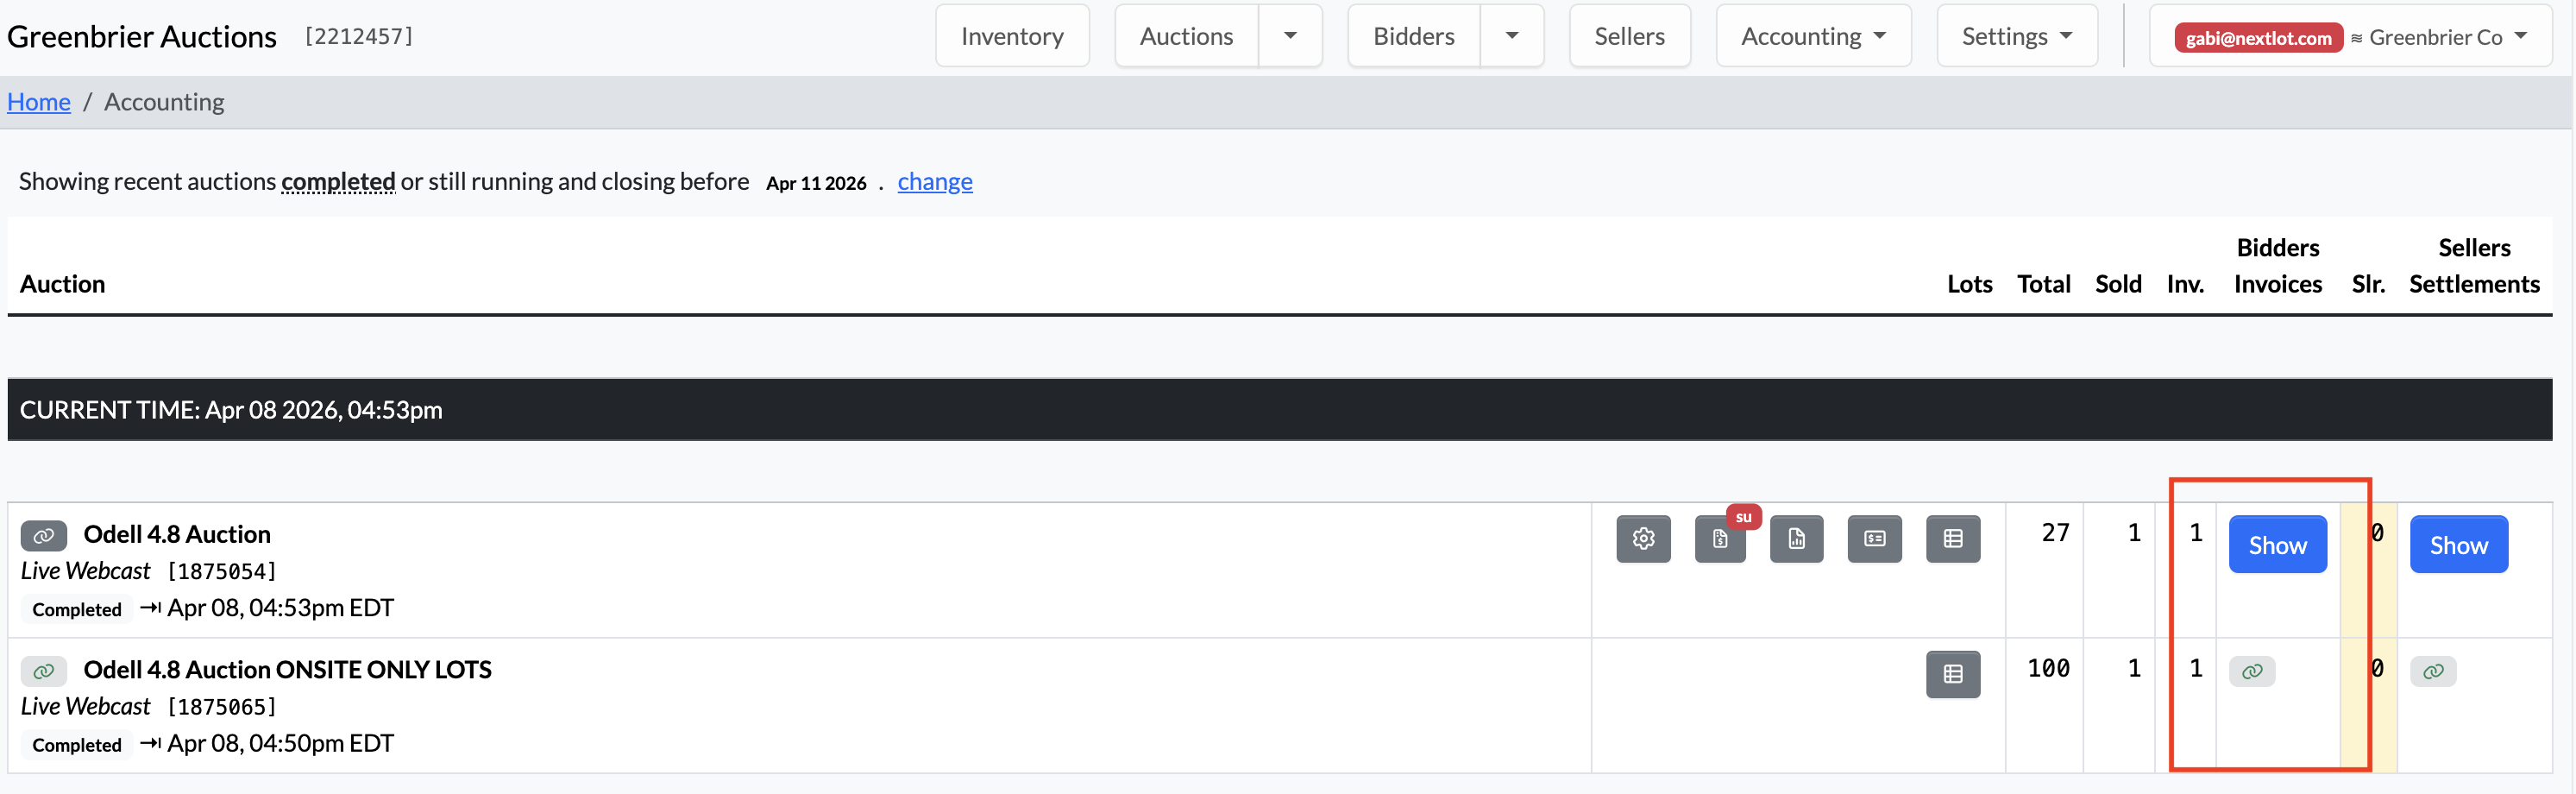Open settings gear for Odell 4.8 Auction
Viewport: 2576px width, 794px height.
point(1643,539)
